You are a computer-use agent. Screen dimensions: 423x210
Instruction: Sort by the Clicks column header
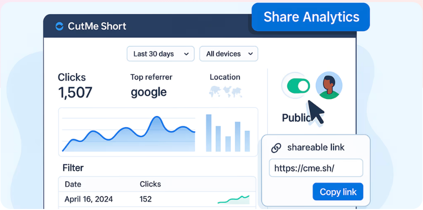click(150, 184)
